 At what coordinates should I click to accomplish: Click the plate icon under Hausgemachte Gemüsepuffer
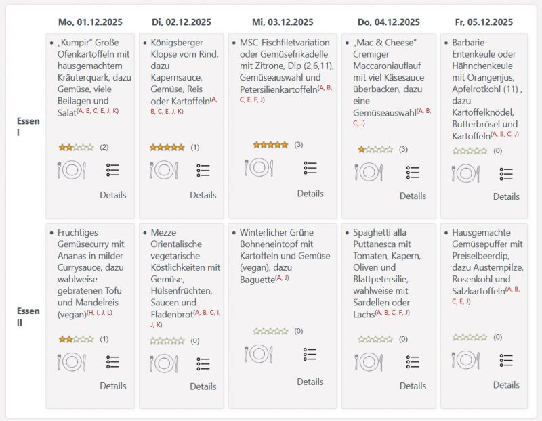465,360
